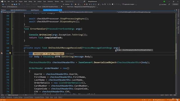Click the Save All icon

16,4
